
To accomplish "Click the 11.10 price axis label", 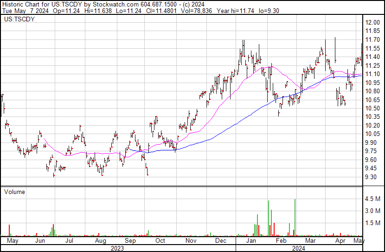I will click(373, 74).
